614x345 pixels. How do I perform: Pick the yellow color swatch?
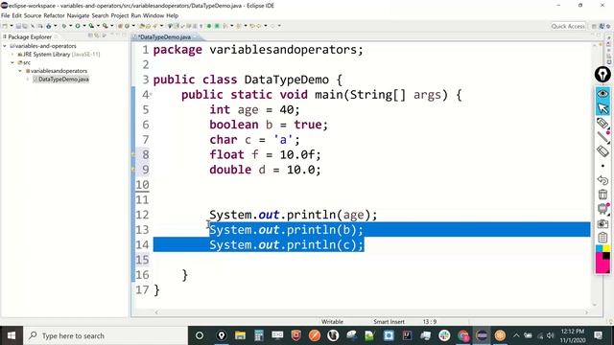pyautogui.click(x=606, y=248)
